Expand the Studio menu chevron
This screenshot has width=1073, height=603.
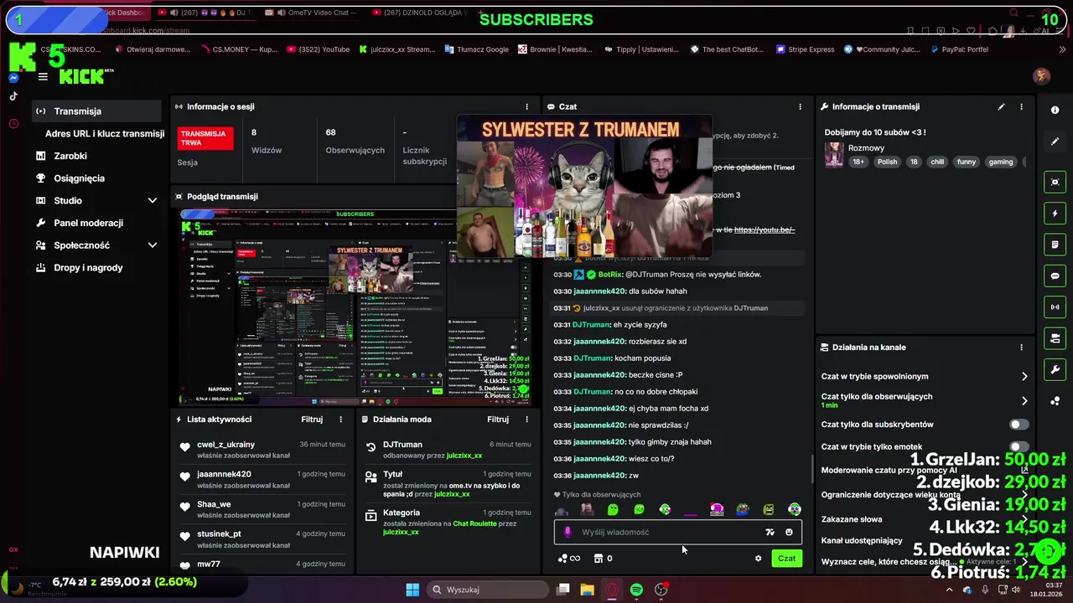[x=152, y=201]
